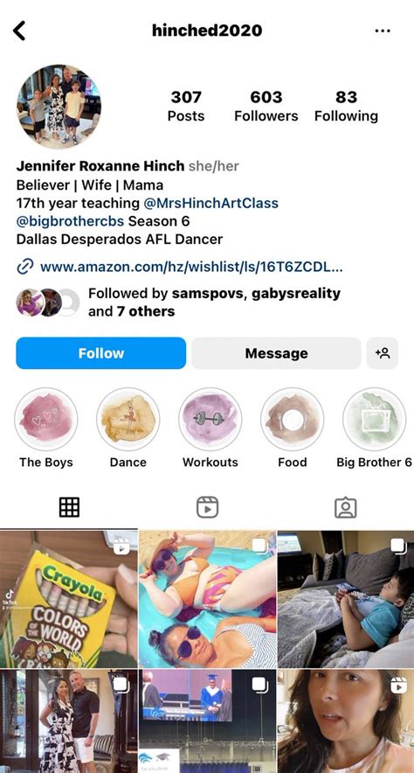Switch to the tagged photos tab
This screenshot has height=773, width=414.
(346, 507)
